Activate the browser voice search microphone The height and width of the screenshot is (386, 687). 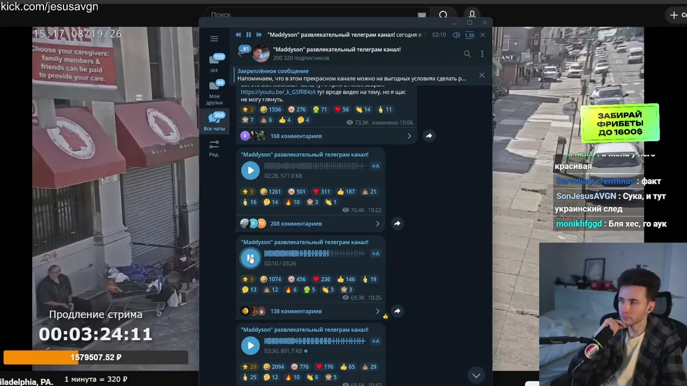(472, 15)
